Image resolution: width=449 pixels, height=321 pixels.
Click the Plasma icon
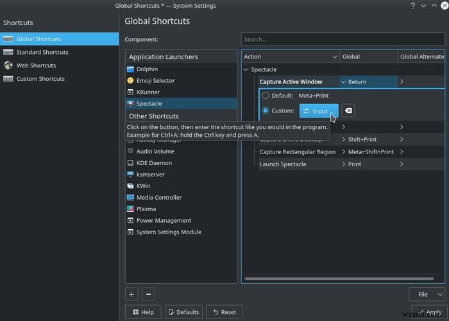[x=130, y=209]
